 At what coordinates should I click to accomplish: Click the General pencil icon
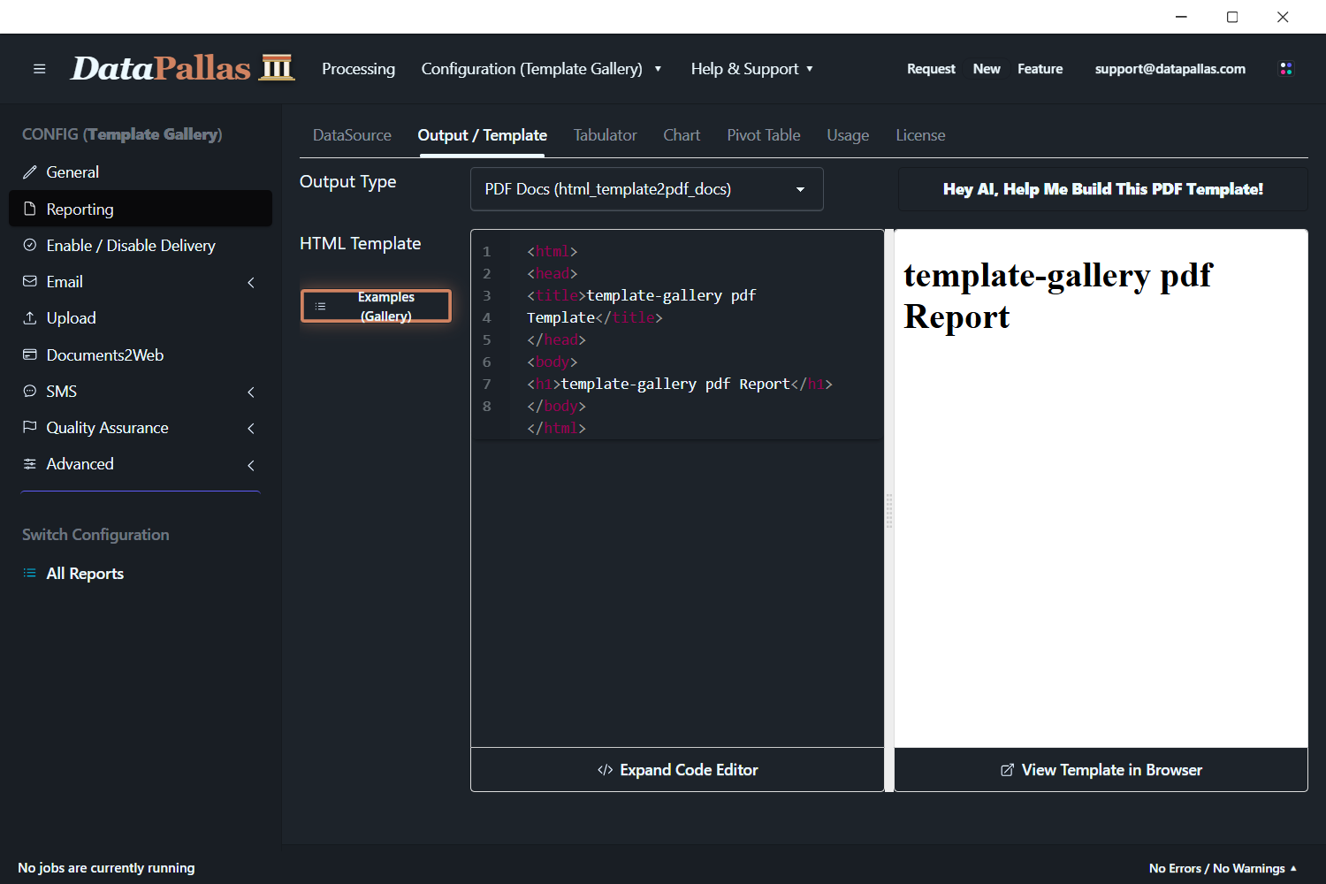[30, 172]
